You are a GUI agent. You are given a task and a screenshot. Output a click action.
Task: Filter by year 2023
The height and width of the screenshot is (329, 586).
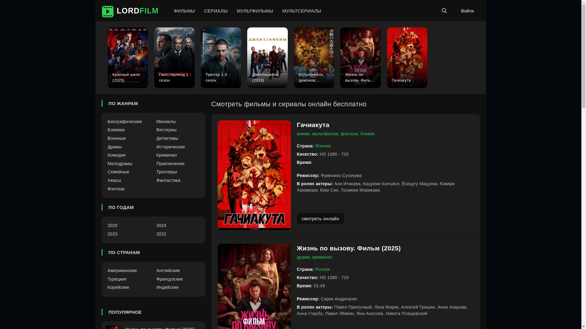112,234
